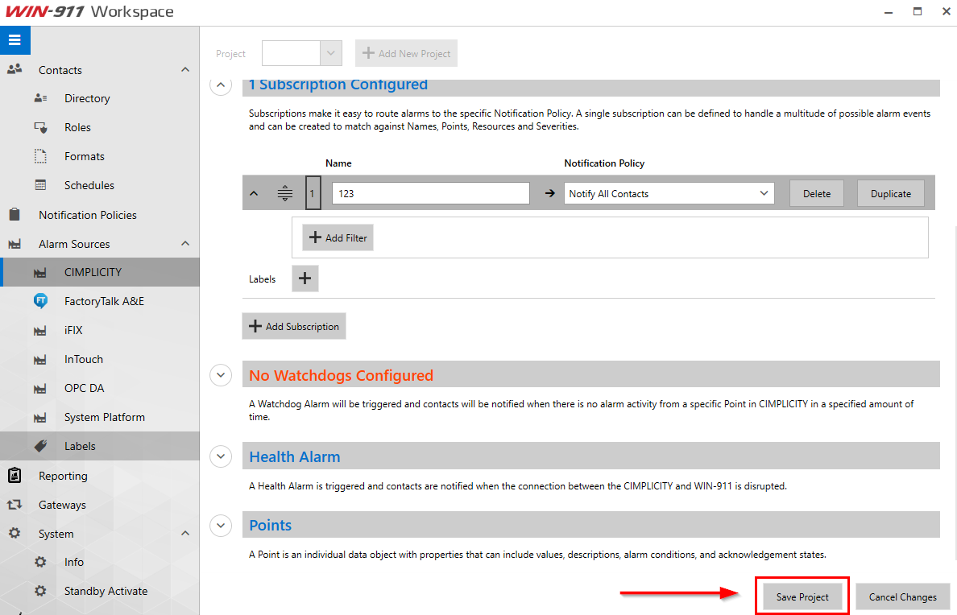The image size is (957, 615).
Task: Click the Alarm Sources factory icon
Action: [x=14, y=244]
